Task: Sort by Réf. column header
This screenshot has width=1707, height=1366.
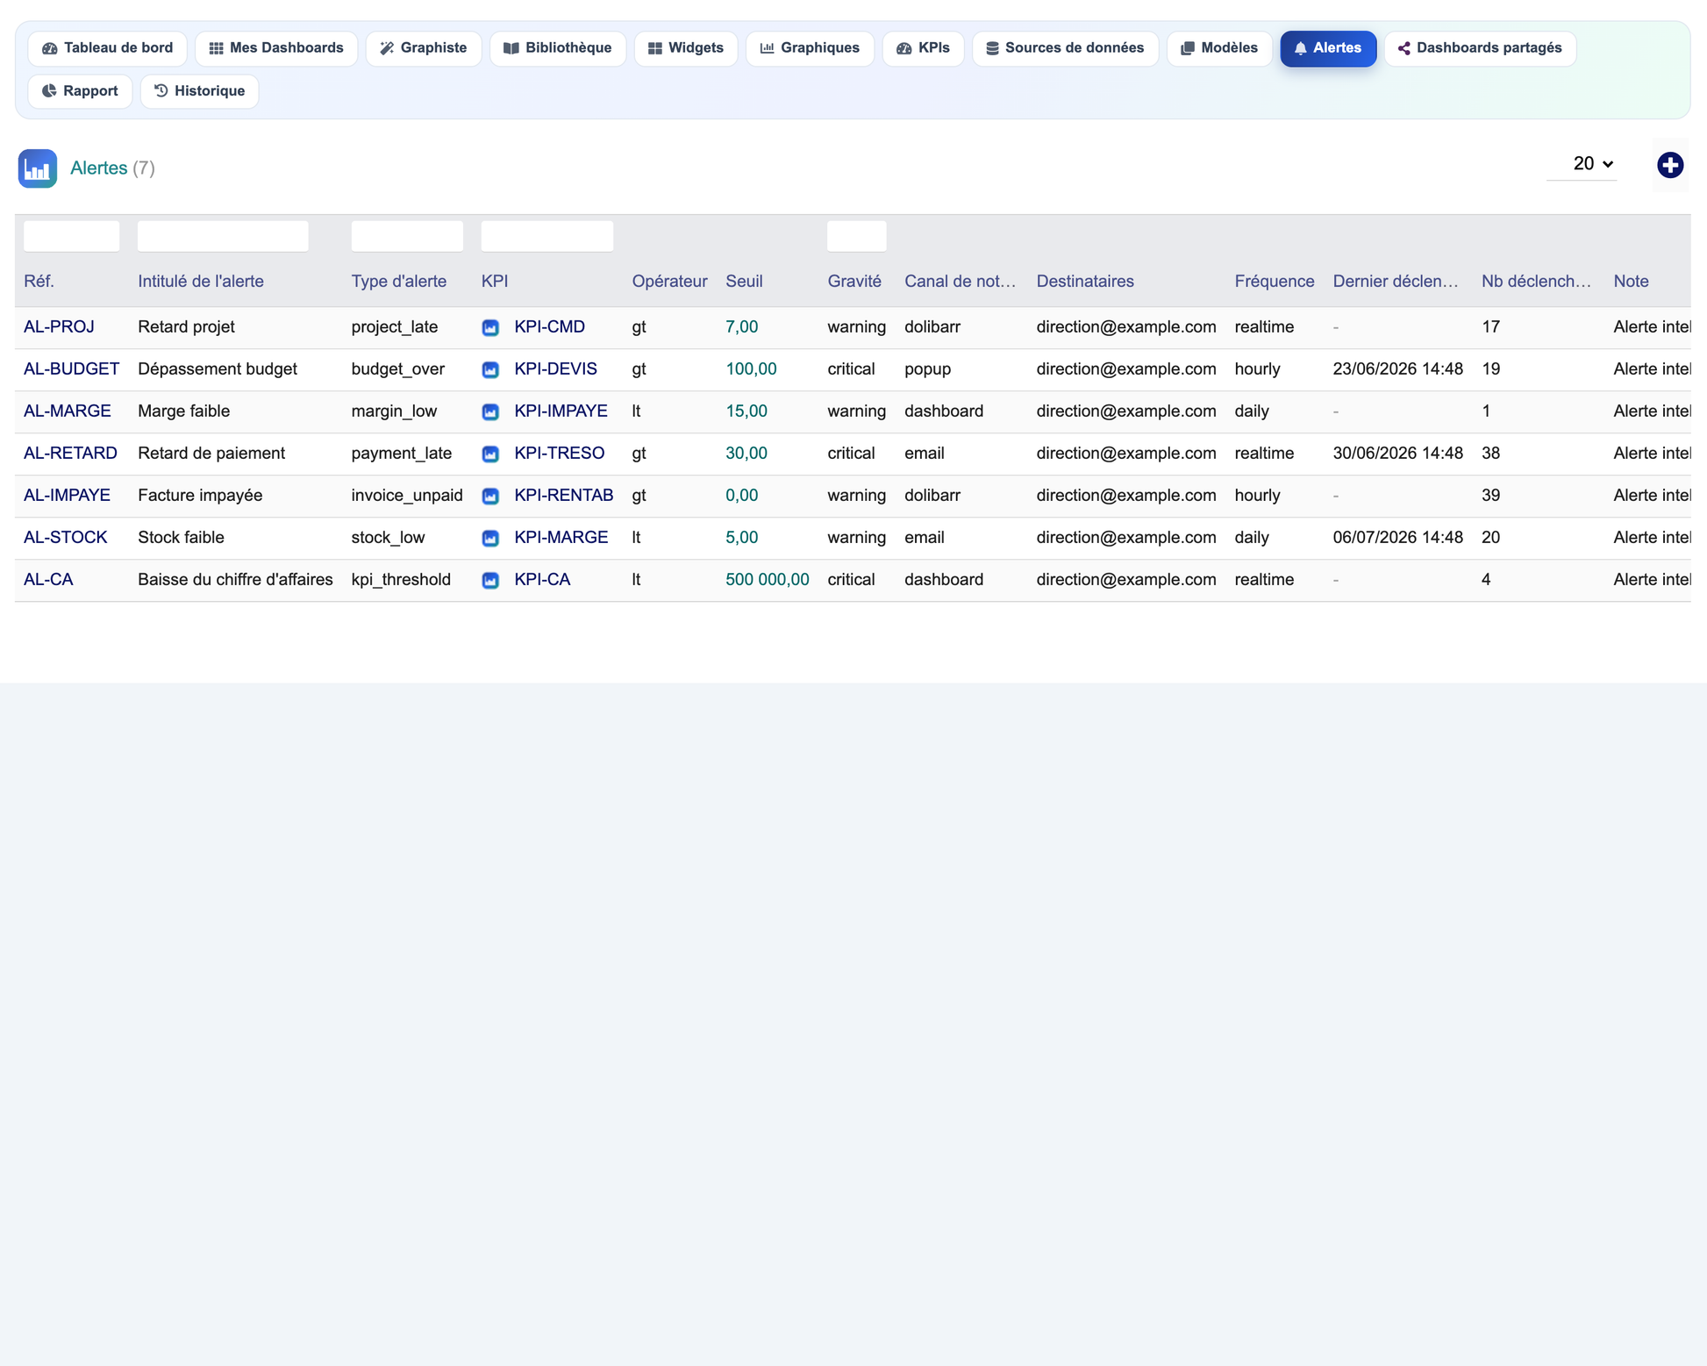Action: (39, 282)
